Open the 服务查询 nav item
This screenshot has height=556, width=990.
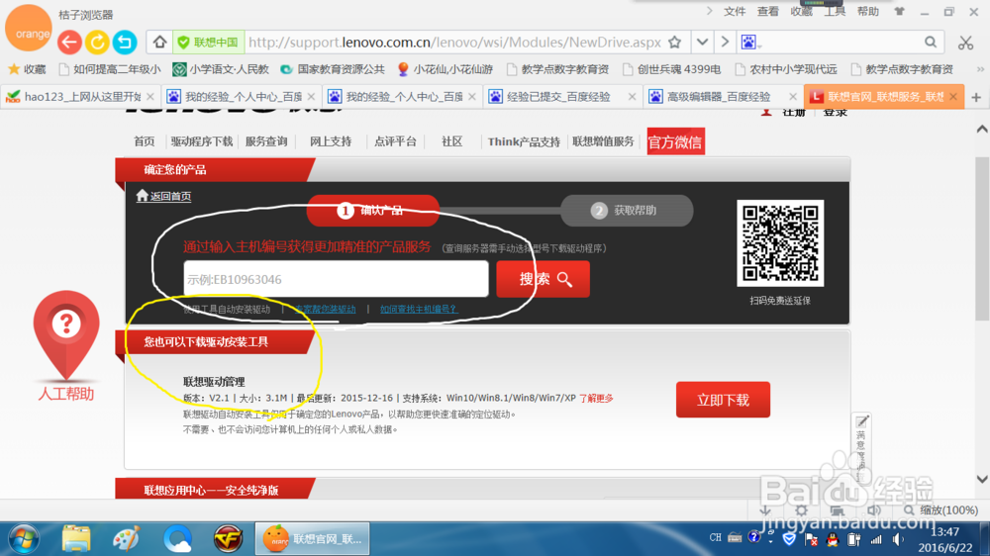(x=266, y=141)
